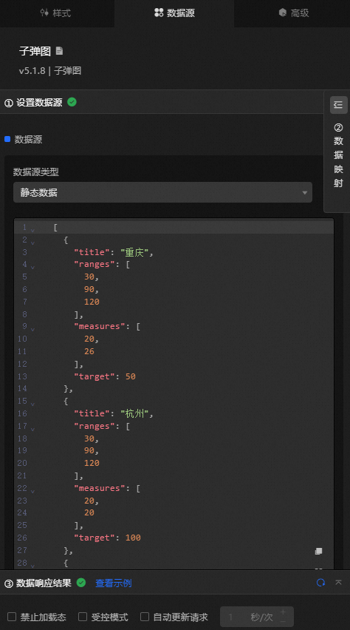Open the 查看示例 link
Image resolution: width=350 pixels, height=630 pixels.
(x=114, y=583)
